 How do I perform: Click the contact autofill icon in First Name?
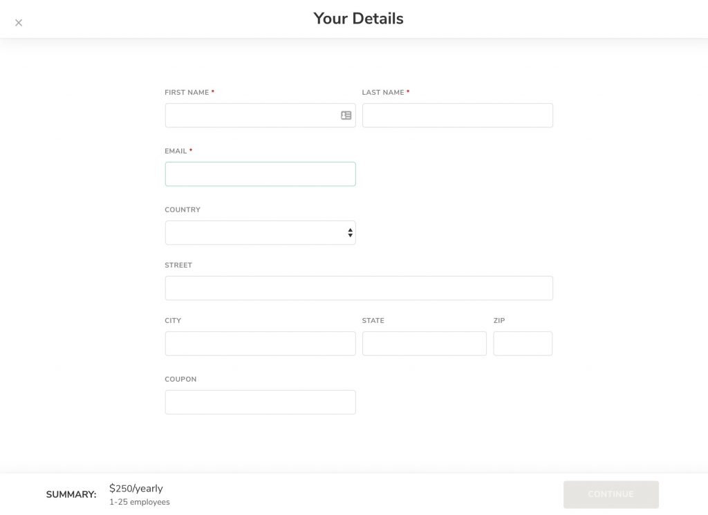point(346,115)
